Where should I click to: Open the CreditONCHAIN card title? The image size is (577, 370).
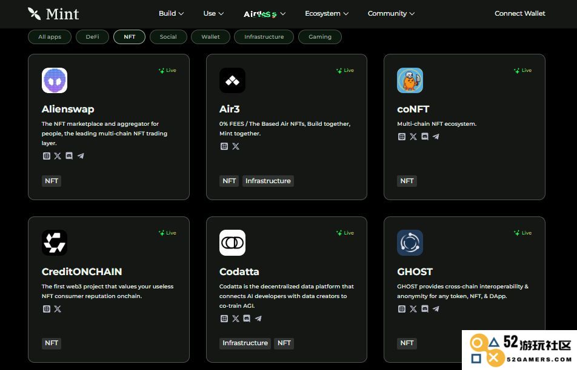[82, 271]
